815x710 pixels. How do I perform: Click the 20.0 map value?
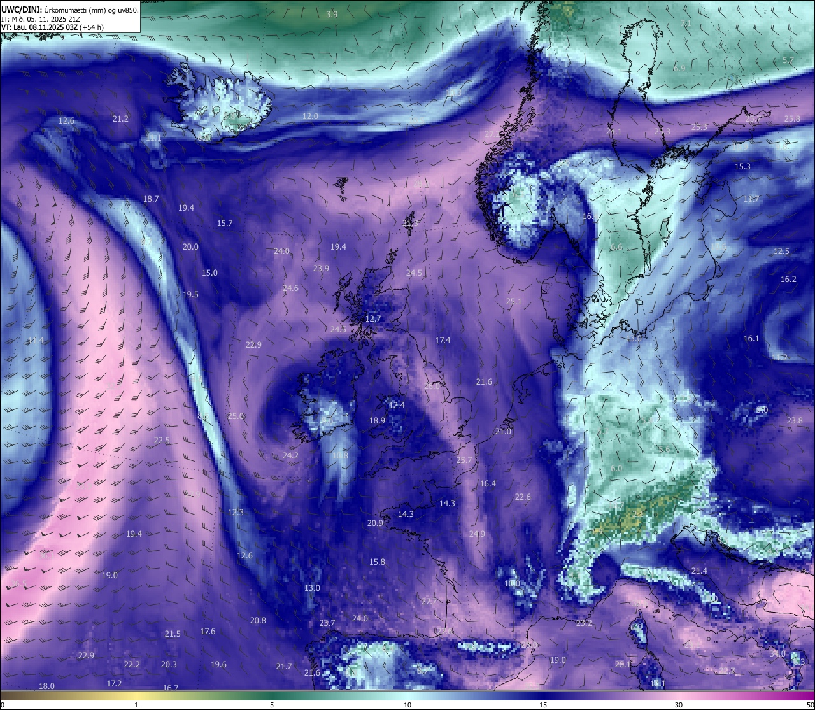(x=190, y=246)
